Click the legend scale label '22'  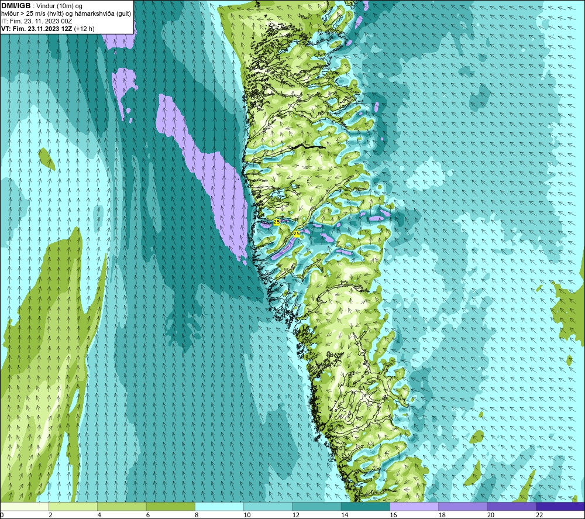pos(539,515)
